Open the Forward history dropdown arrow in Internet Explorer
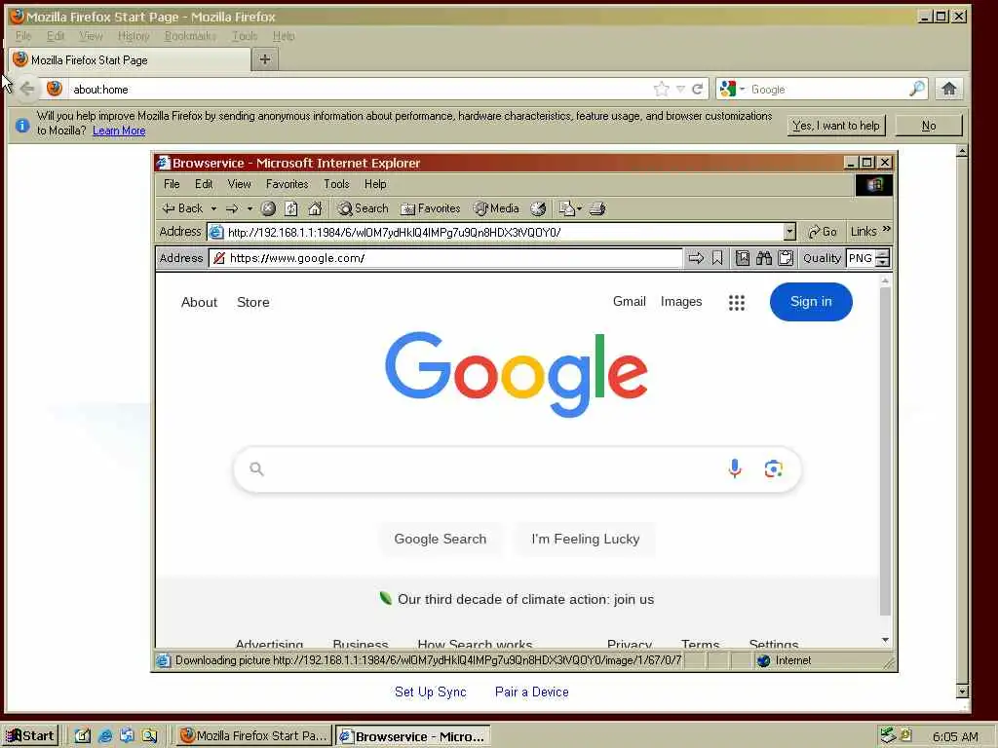The width and height of the screenshot is (998, 748). click(x=250, y=208)
